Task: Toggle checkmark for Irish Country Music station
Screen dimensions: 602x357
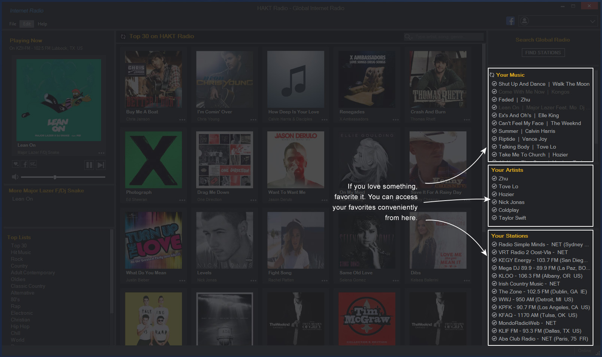Action: 494,284
